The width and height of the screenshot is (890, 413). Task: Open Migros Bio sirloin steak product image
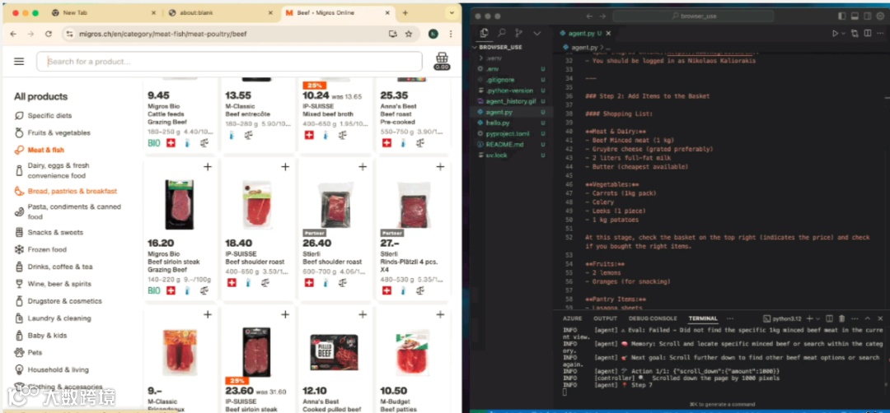(x=180, y=205)
